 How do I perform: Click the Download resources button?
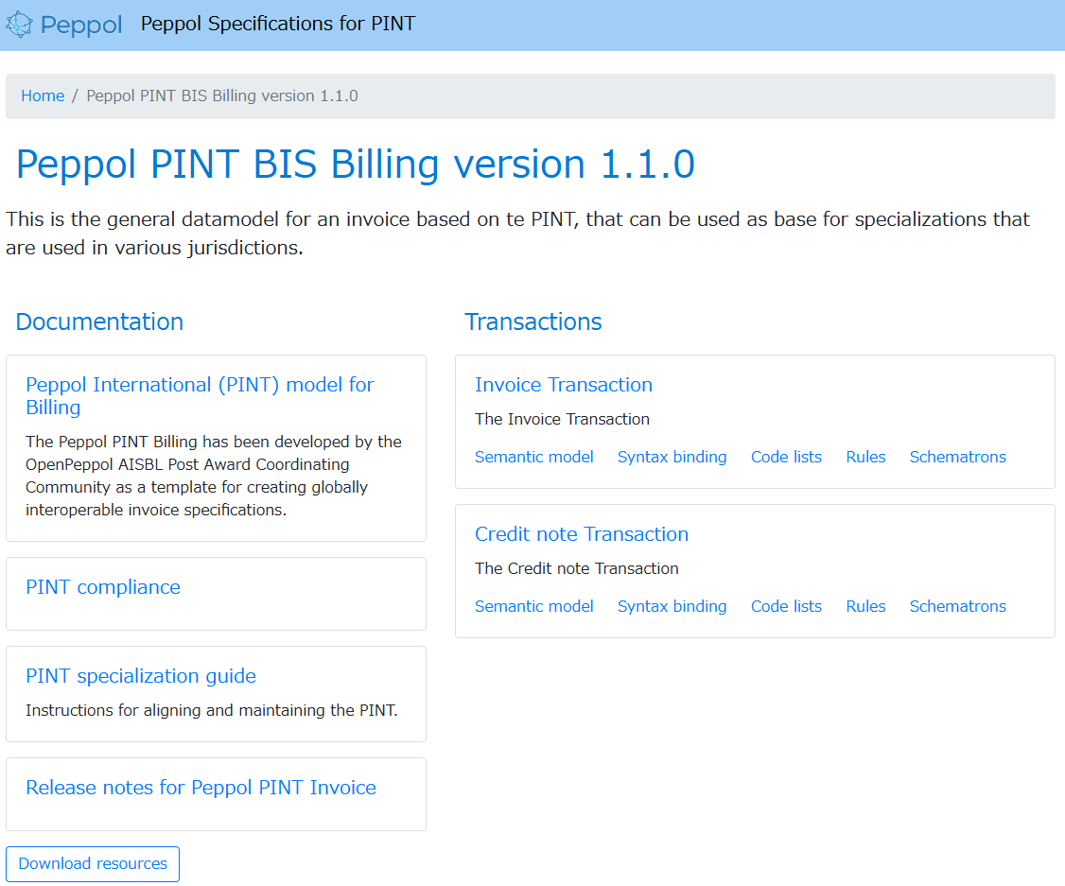click(93, 863)
